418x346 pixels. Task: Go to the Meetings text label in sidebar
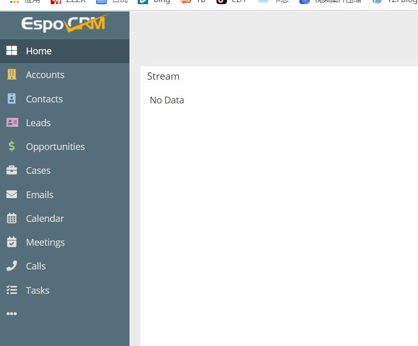[45, 242]
